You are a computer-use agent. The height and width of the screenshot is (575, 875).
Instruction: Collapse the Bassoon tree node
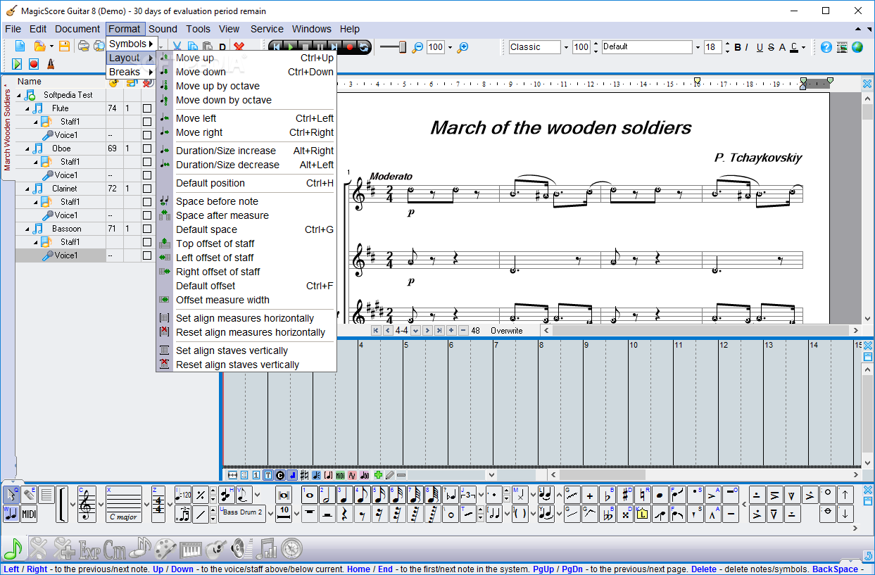coord(27,229)
